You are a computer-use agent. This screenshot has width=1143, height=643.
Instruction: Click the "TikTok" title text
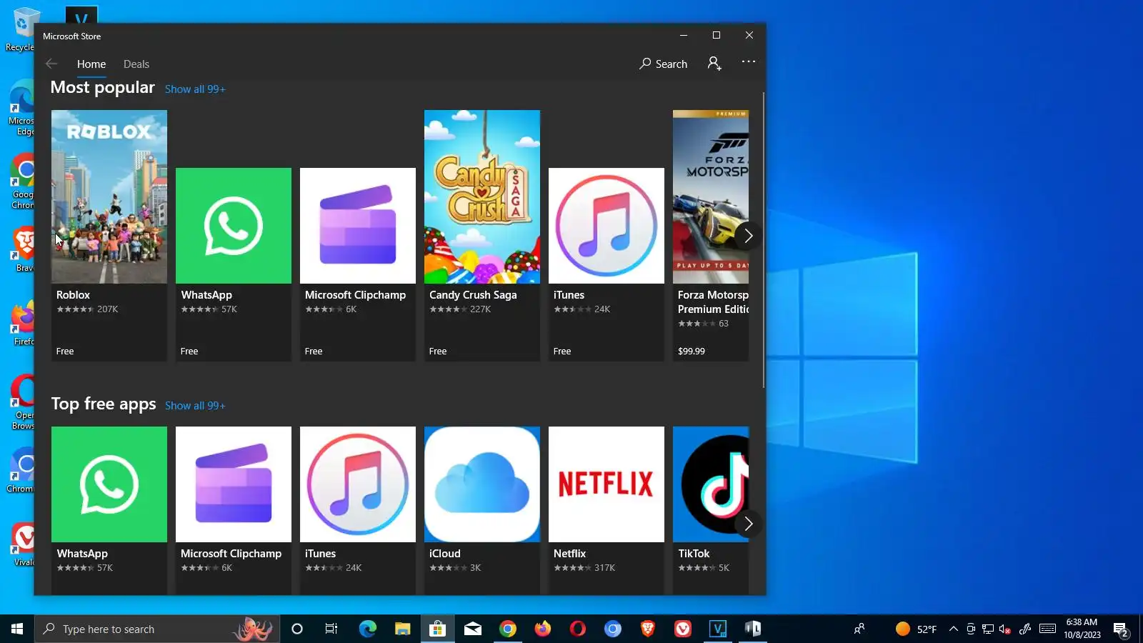[694, 554]
